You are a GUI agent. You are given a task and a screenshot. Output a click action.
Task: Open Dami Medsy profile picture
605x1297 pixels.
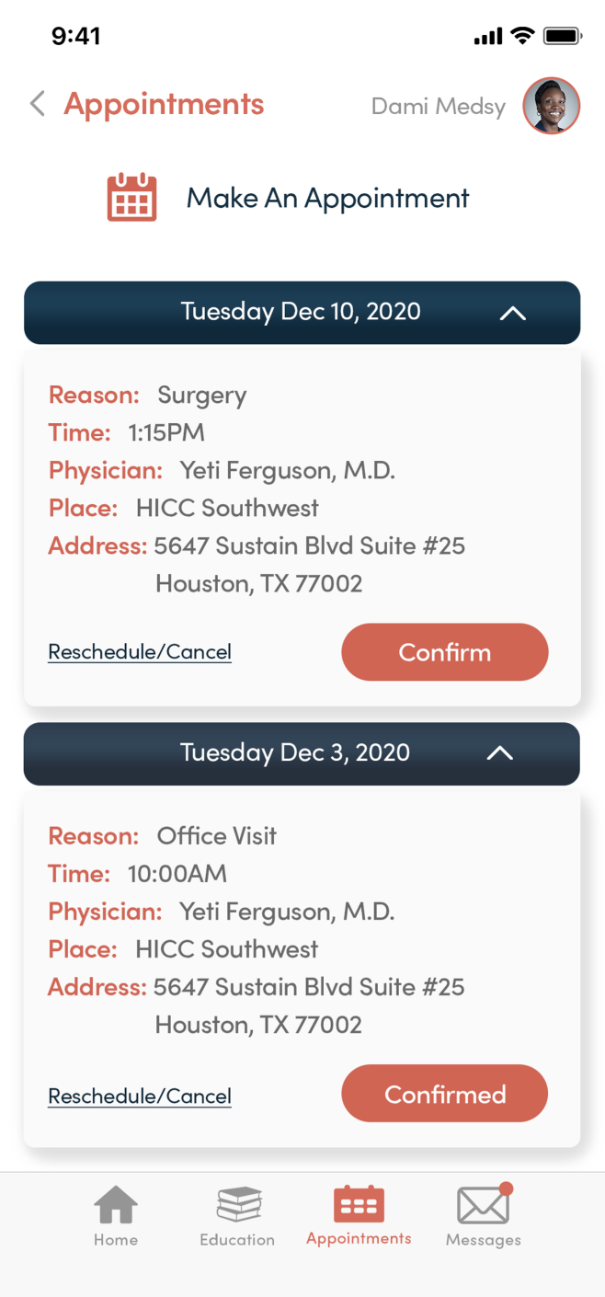tap(551, 106)
